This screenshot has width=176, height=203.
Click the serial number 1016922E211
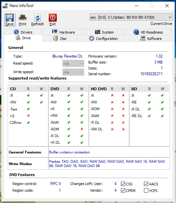[x=151, y=74]
